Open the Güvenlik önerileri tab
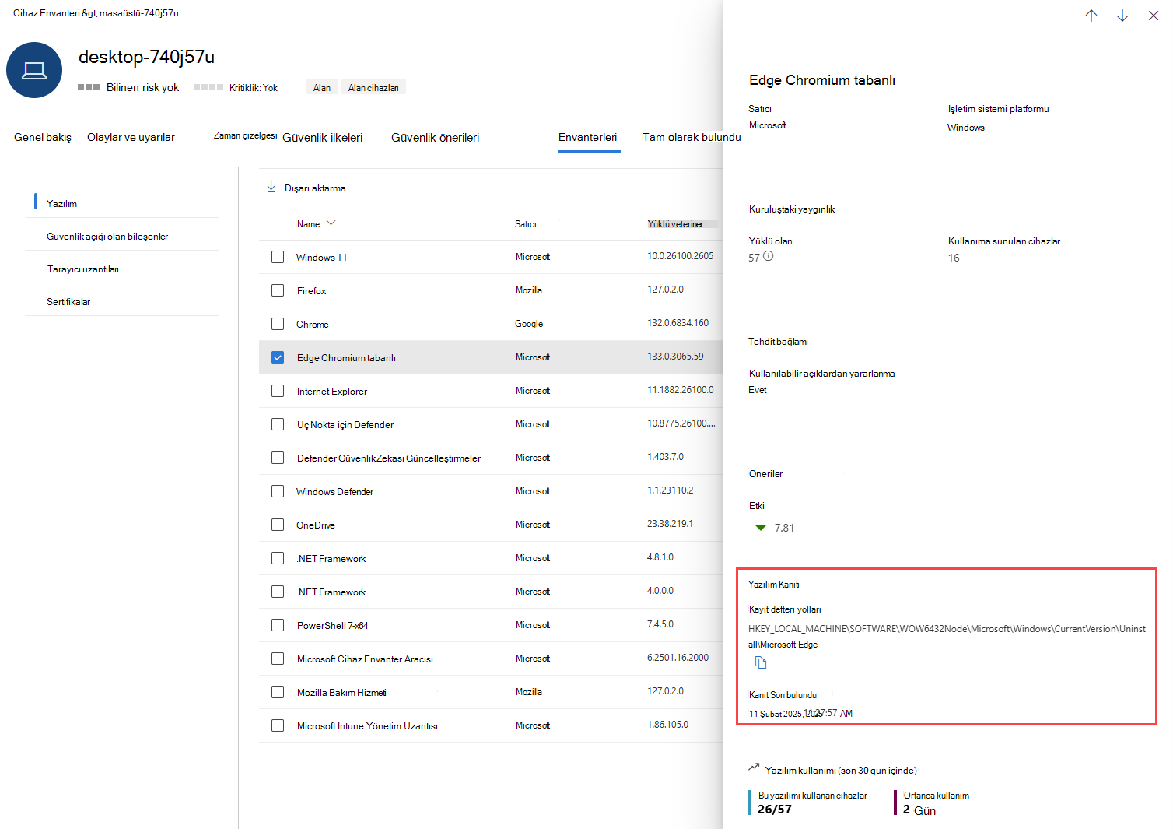 point(436,138)
